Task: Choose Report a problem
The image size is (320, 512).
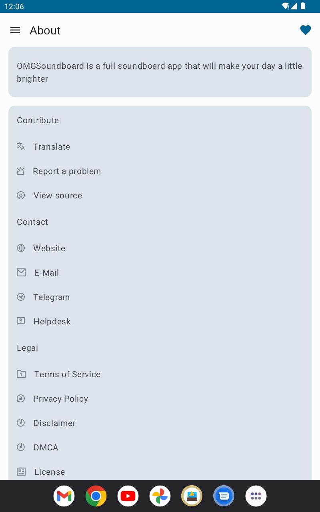Action: (x=67, y=171)
